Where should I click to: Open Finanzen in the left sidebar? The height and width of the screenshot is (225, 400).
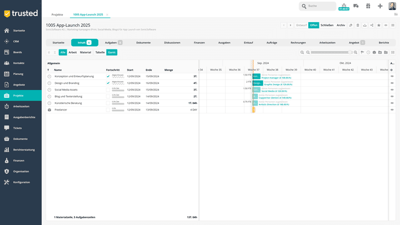[21, 161]
